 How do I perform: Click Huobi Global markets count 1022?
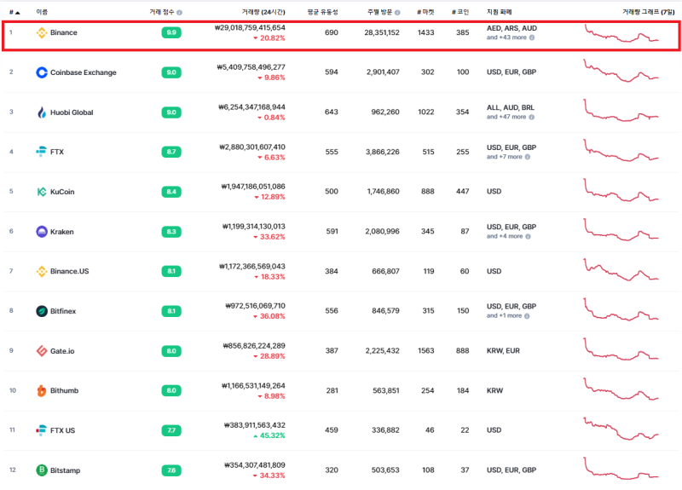point(425,112)
